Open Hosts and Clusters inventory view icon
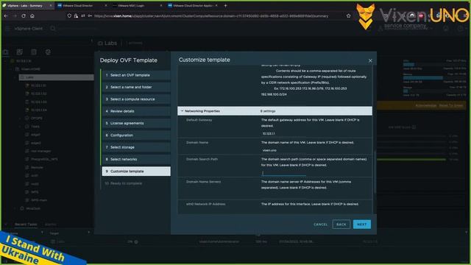 tap(5, 52)
